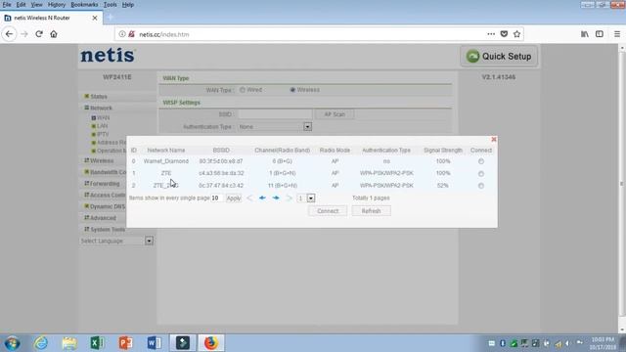Open the dark editor app in taskbar
This screenshot has height=352, width=626.
(183, 343)
